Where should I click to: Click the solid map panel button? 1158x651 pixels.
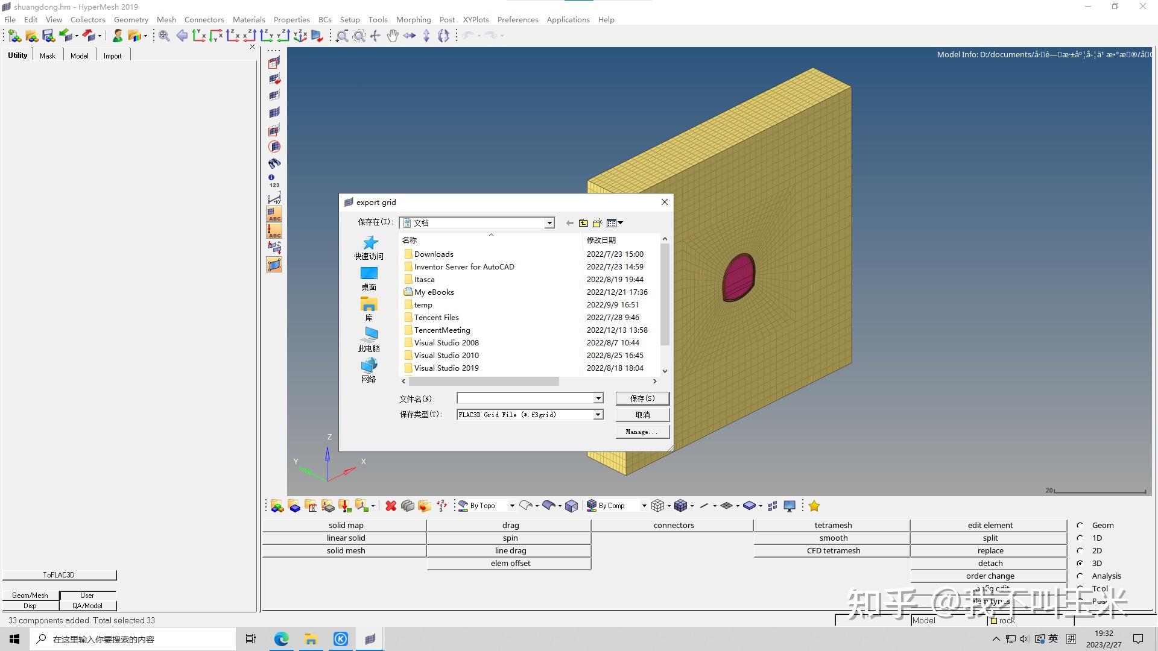pos(346,525)
